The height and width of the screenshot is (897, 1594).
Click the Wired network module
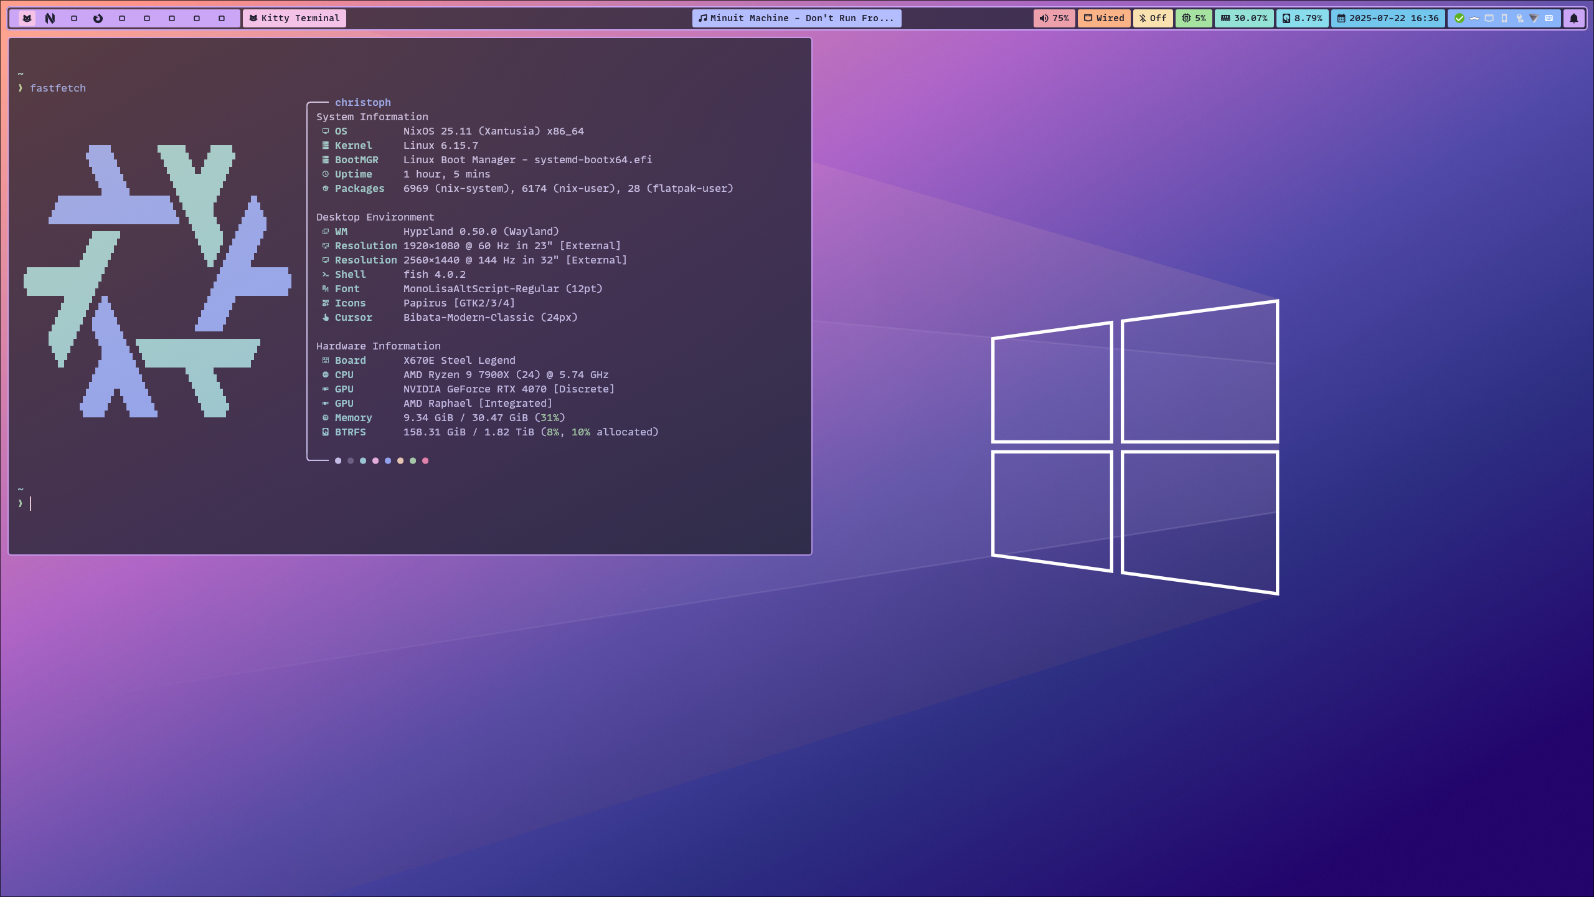pos(1104,18)
